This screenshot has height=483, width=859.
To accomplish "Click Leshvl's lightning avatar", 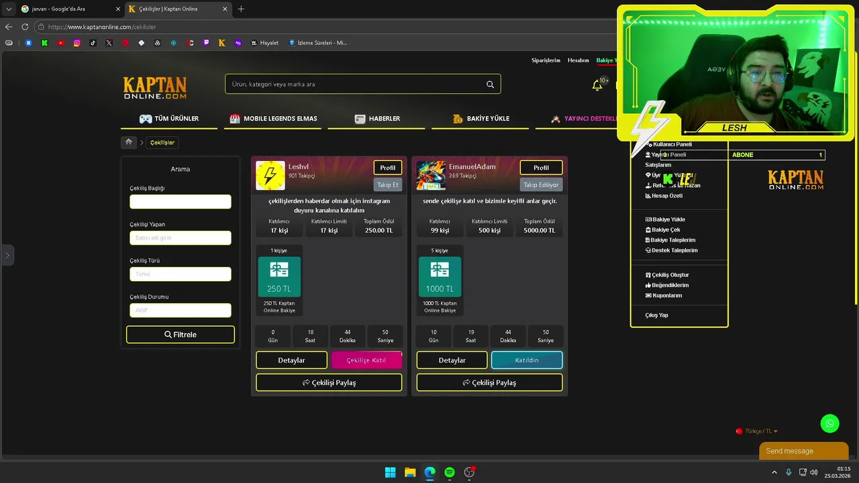I will (x=270, y=176).
